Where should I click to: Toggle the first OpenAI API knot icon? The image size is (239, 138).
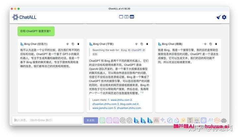coord(122,120)
